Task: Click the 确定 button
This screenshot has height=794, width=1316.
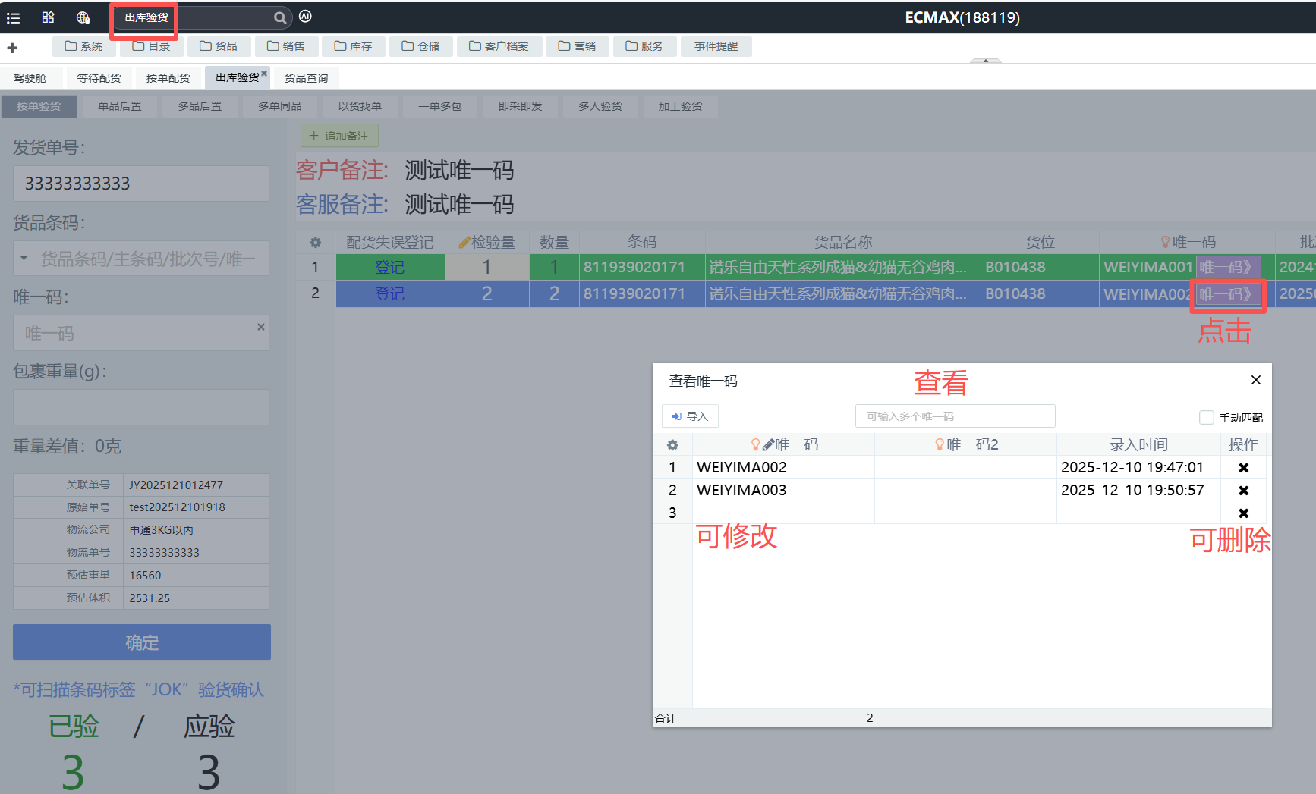Action: coord(142,642)
